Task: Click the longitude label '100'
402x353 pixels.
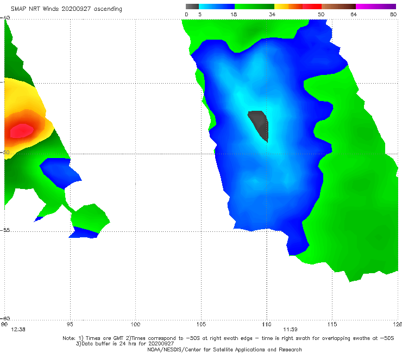Action: [135, 325]
